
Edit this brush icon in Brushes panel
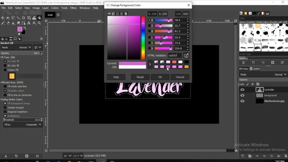pyautogui.click(x=244, y=63)
